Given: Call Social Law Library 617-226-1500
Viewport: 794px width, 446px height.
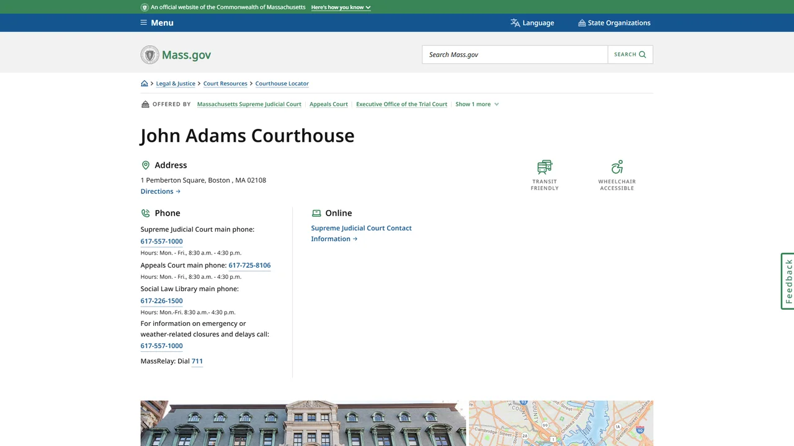Looking at the screenshot, I should tap(161, 301).
